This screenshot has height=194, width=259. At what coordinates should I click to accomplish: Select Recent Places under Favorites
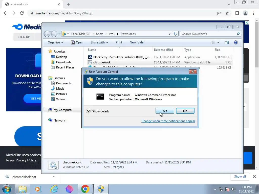[63, 67]
